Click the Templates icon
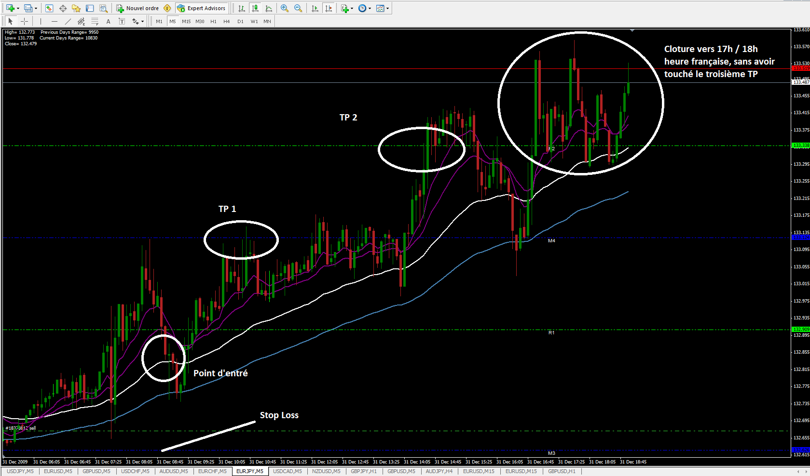 point(380,8)
